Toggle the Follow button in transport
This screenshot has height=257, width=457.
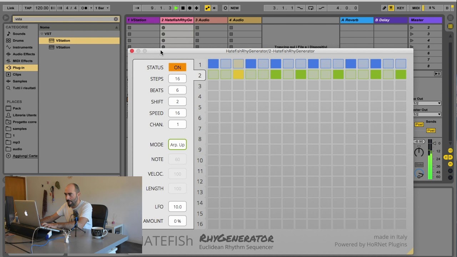pyautogui.click(x=137, y=8)
